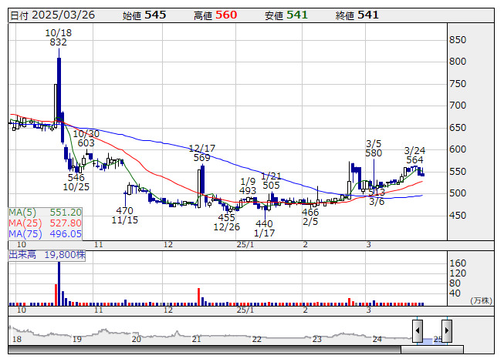Click the 3/24 564 label
The width and height of the screenshot is (504, 362).
[x=414, y=155]
